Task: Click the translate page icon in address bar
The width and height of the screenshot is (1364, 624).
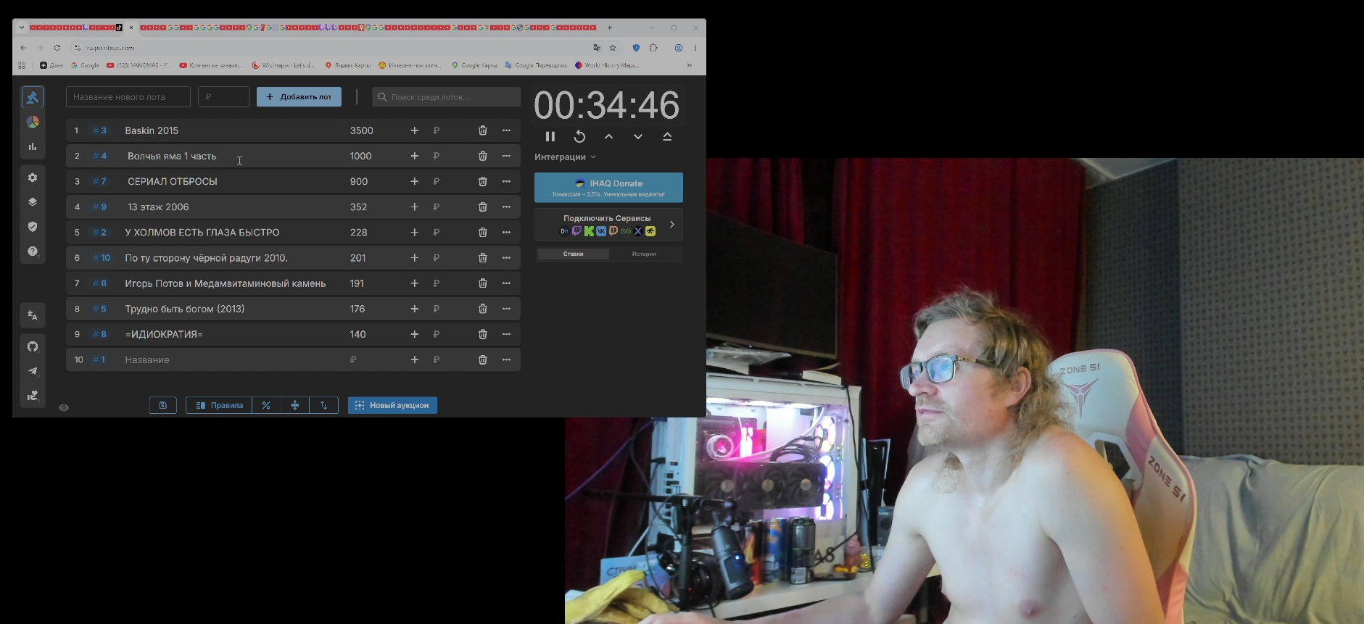Action: [x=597, y=48]
